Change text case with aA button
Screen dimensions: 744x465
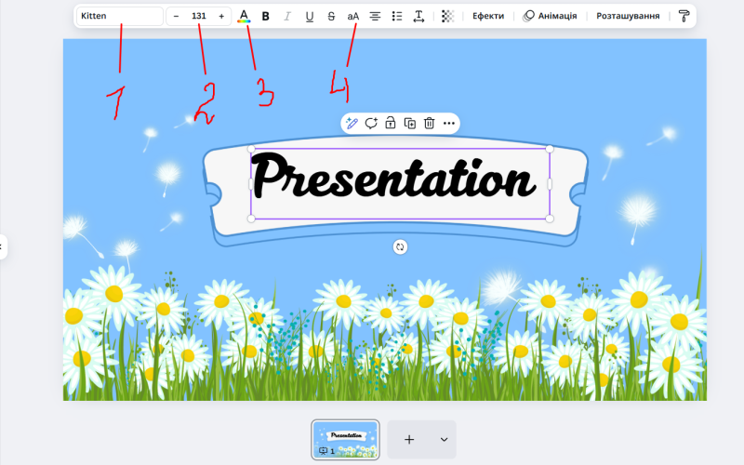[x=353, y=16]
